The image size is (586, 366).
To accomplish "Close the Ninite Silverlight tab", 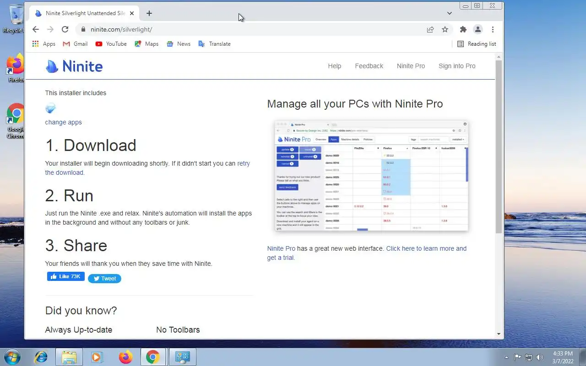I will click(132, 13).
